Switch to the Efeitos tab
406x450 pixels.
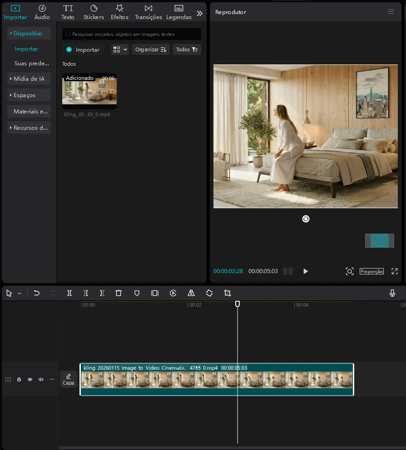coord(119,12)
